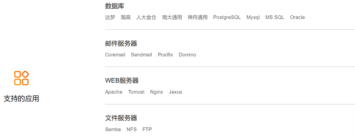This screenshot has width=355, height=139.
Task: Open the Jexus web server entry
Action: click(x=175, y=92)
